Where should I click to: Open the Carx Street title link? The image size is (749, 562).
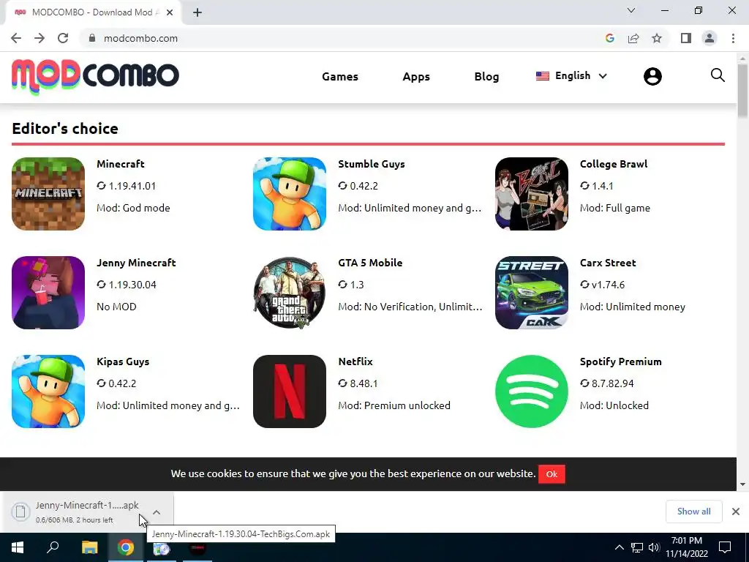click(x=608, y=263)
